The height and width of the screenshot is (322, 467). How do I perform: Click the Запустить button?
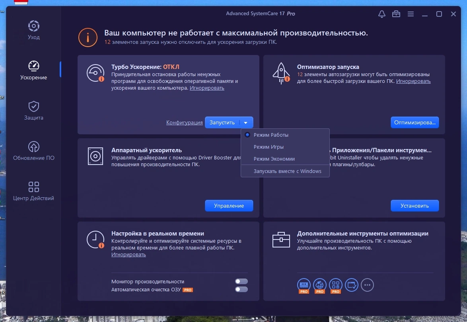coord(222,123)
